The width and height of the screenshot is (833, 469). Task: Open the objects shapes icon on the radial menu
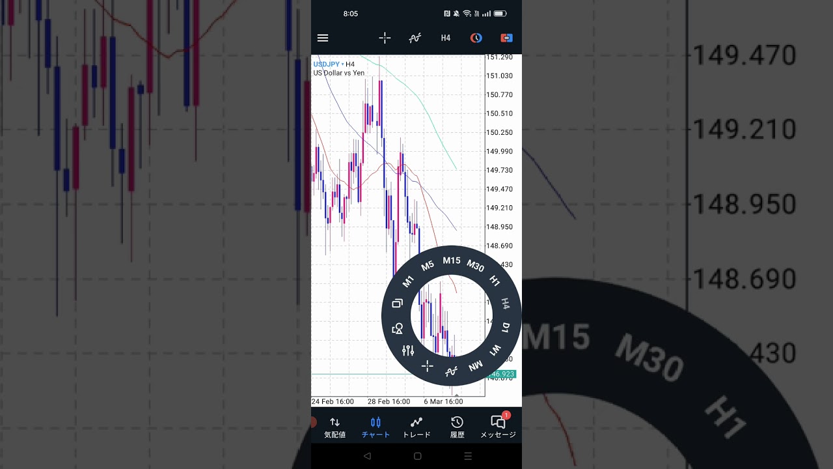pyautogui.click(x=397, y=329)
